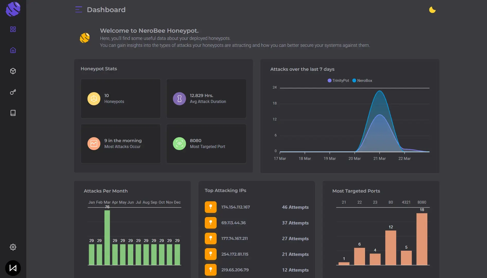Click the port 8080 bar showing 18
This screenshot has width=487, height=278.
[422, 239]
